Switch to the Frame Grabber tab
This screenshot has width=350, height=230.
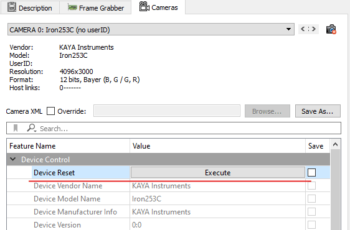coord(95,7)
